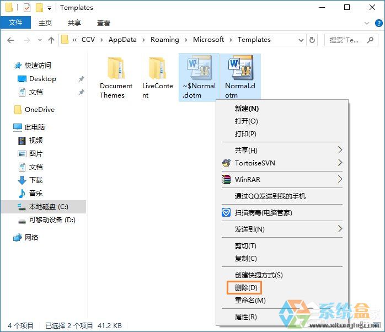
Task: Select the Document Themes folder
Action: pyautogui.click(x=116, y=78)
